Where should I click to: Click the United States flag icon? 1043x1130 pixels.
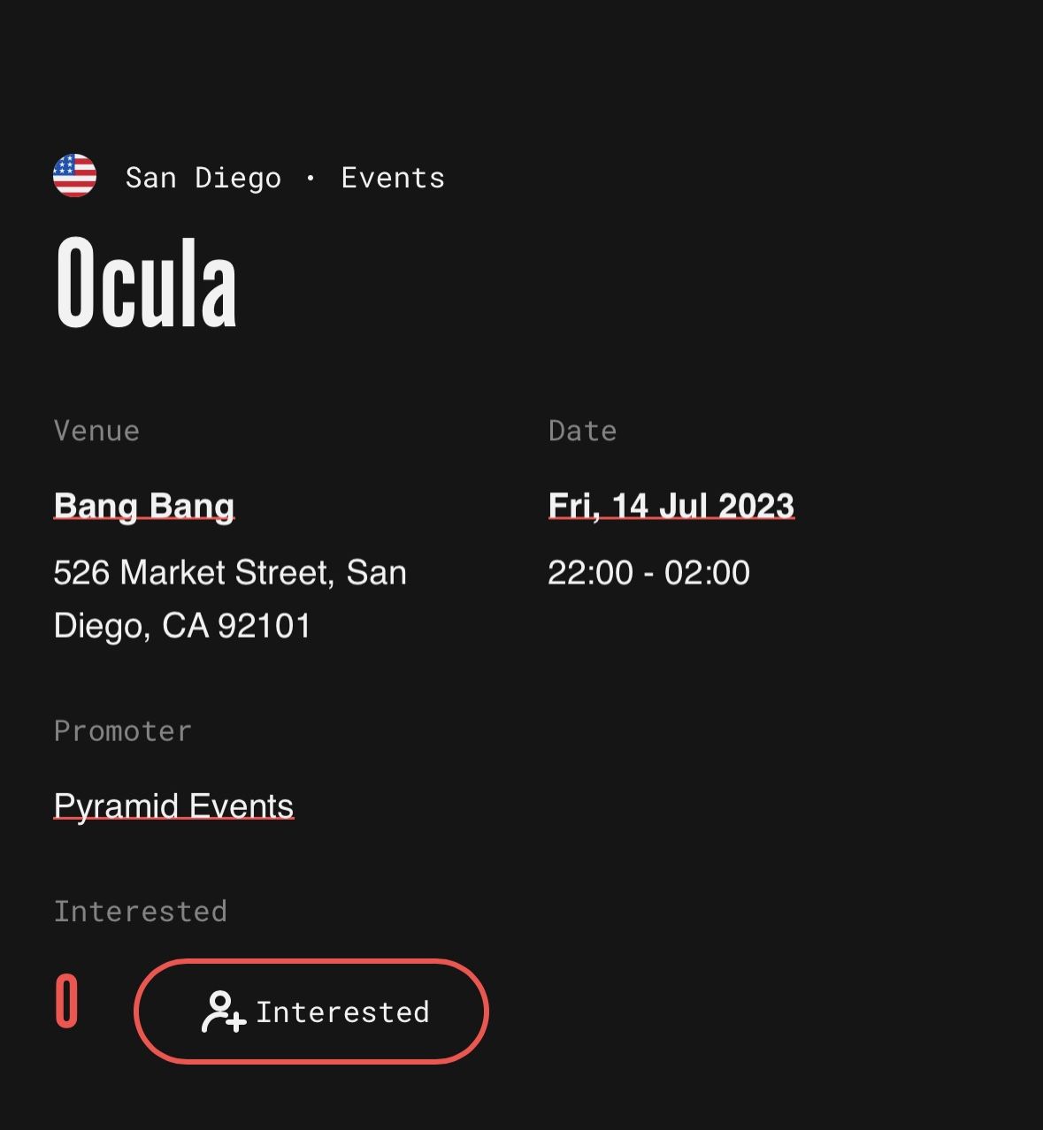[x=74, y=175]
